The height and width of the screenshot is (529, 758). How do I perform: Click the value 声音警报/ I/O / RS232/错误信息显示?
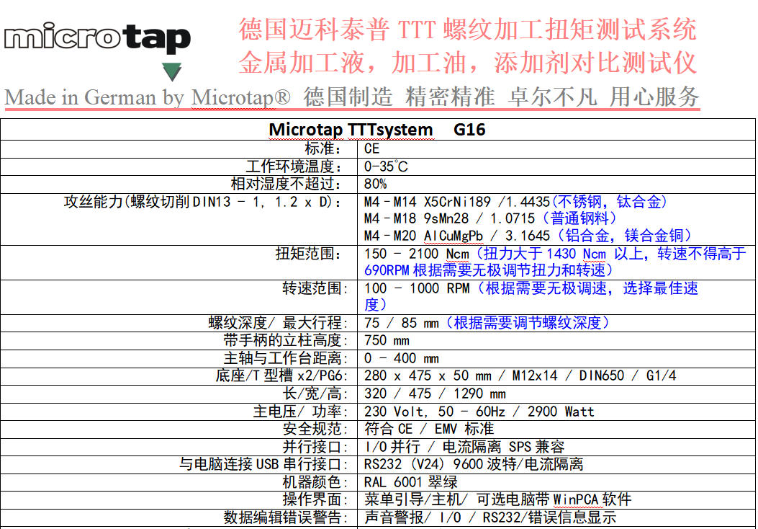[x=490, y=517]
